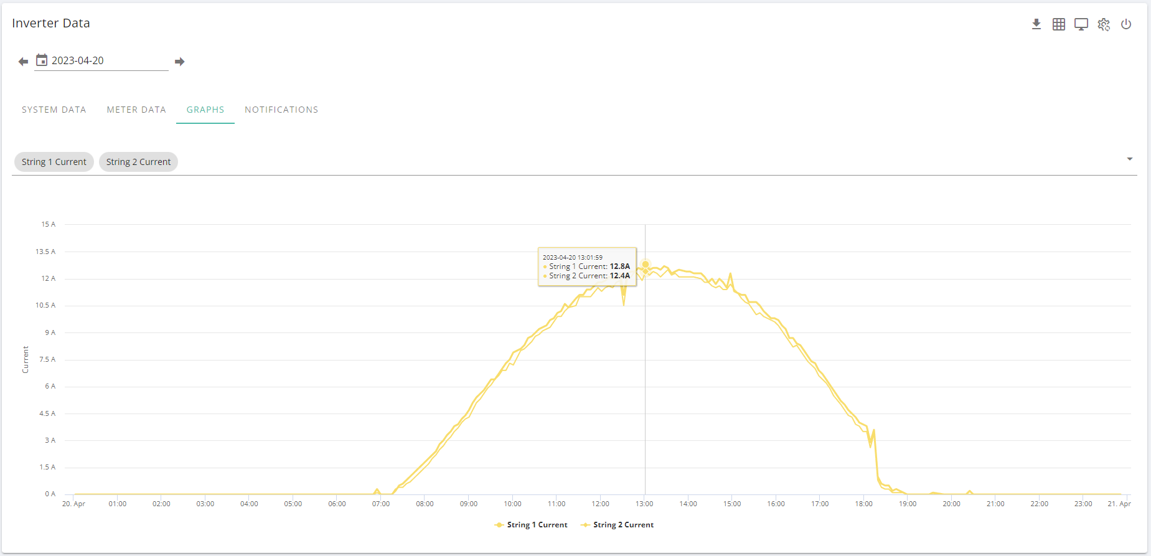Click the Inverter Data heading
The width and height of the screenshot is (1151, 556).
point(51,23)
